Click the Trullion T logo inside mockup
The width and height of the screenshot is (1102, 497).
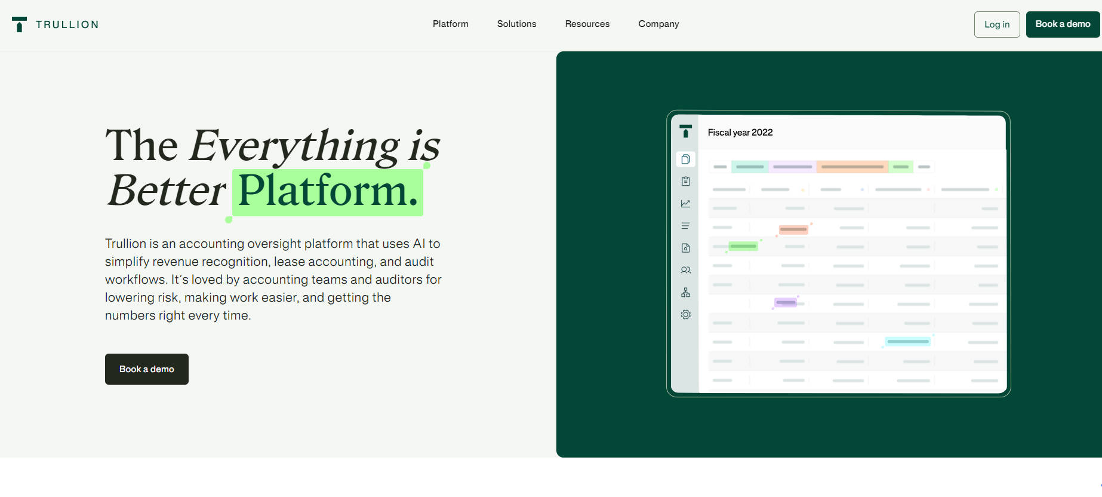pos(685,131)
